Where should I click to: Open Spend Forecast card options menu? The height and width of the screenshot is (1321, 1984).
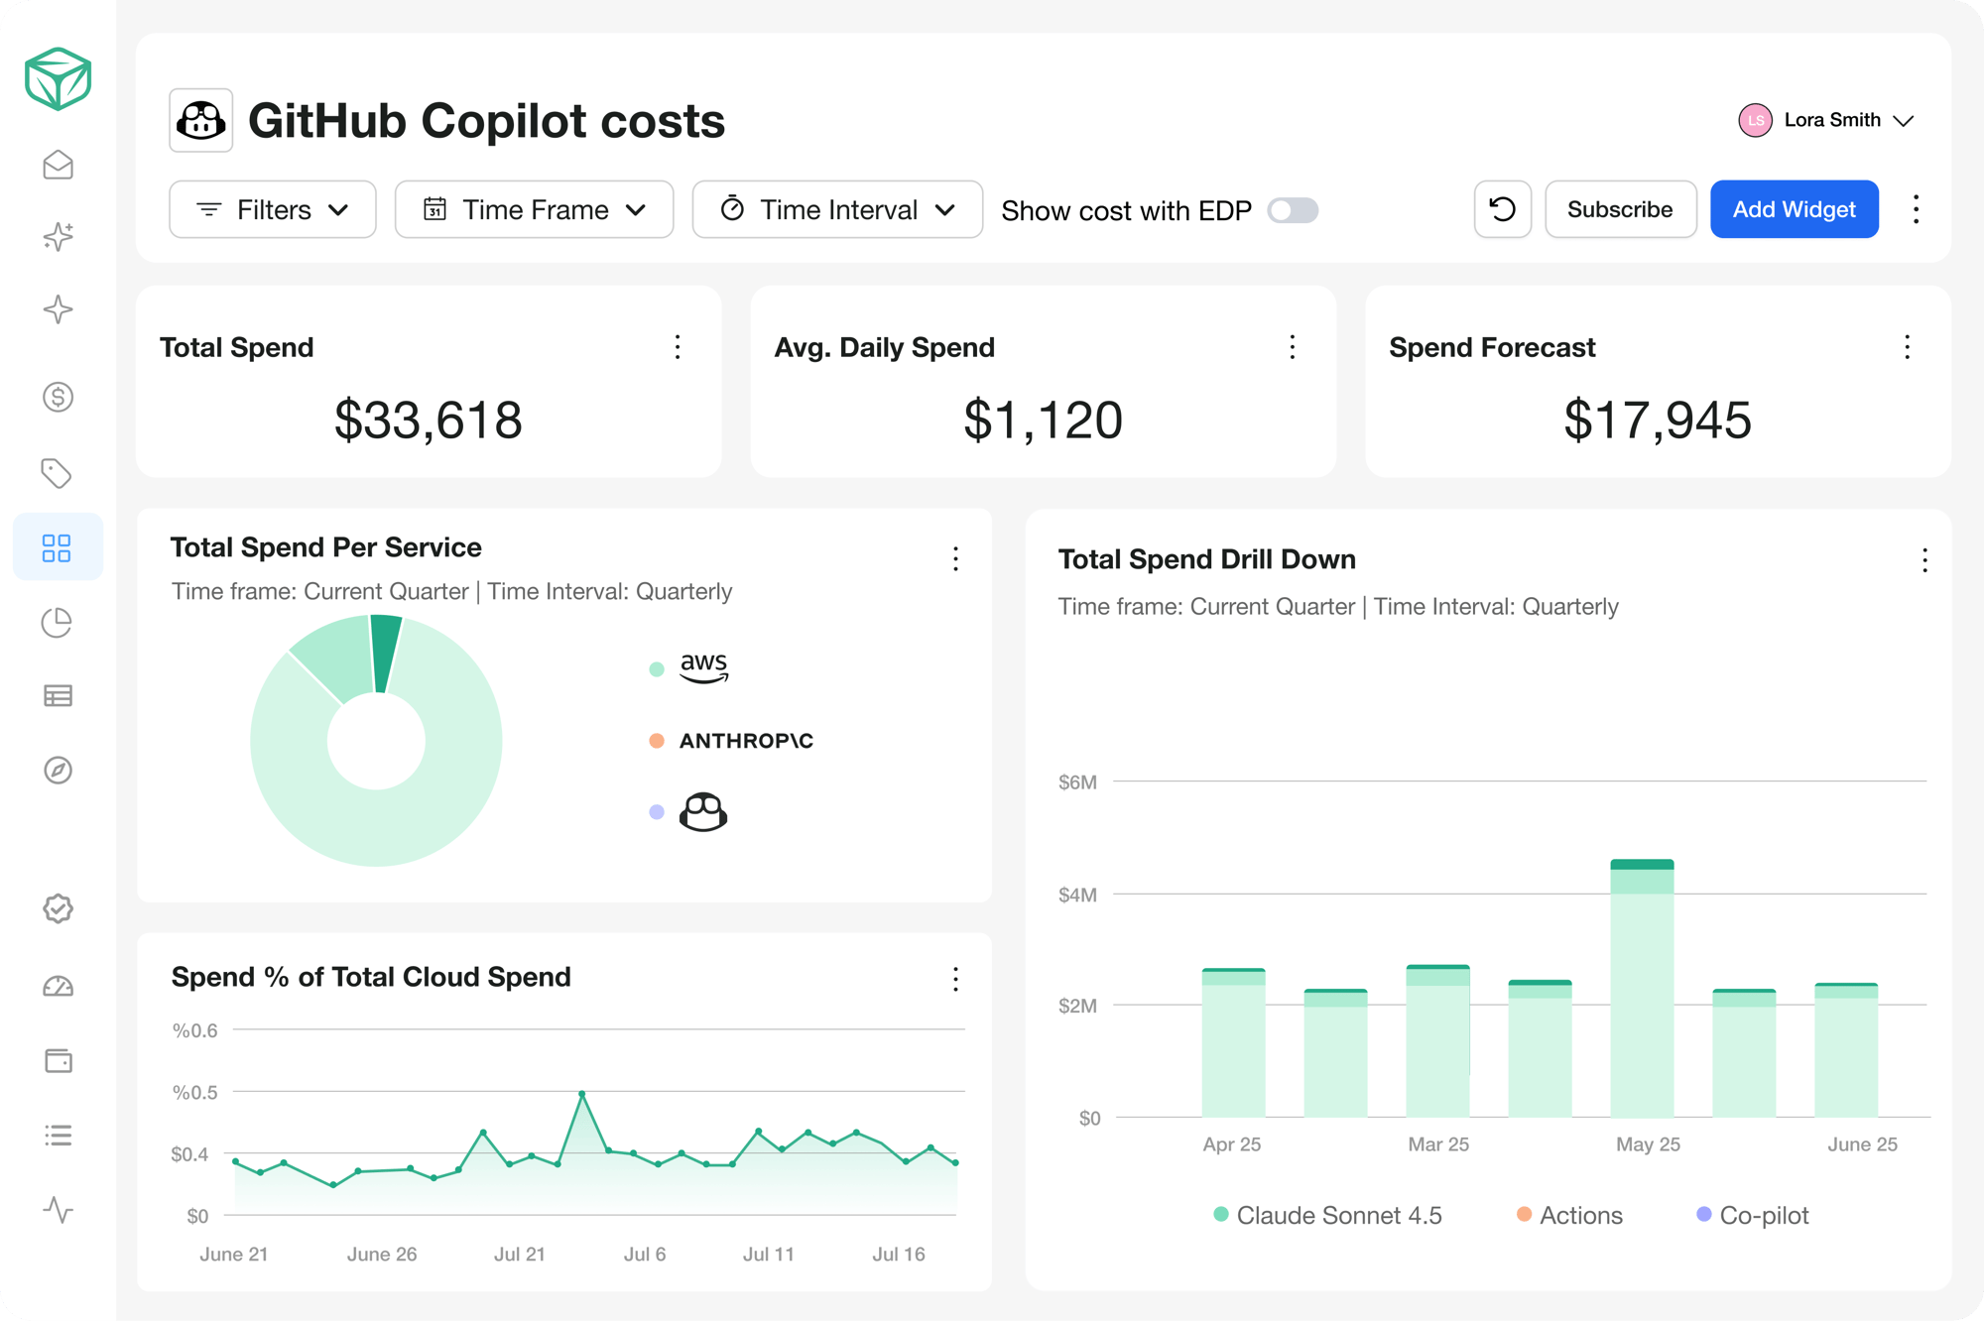coord(1907,347)
